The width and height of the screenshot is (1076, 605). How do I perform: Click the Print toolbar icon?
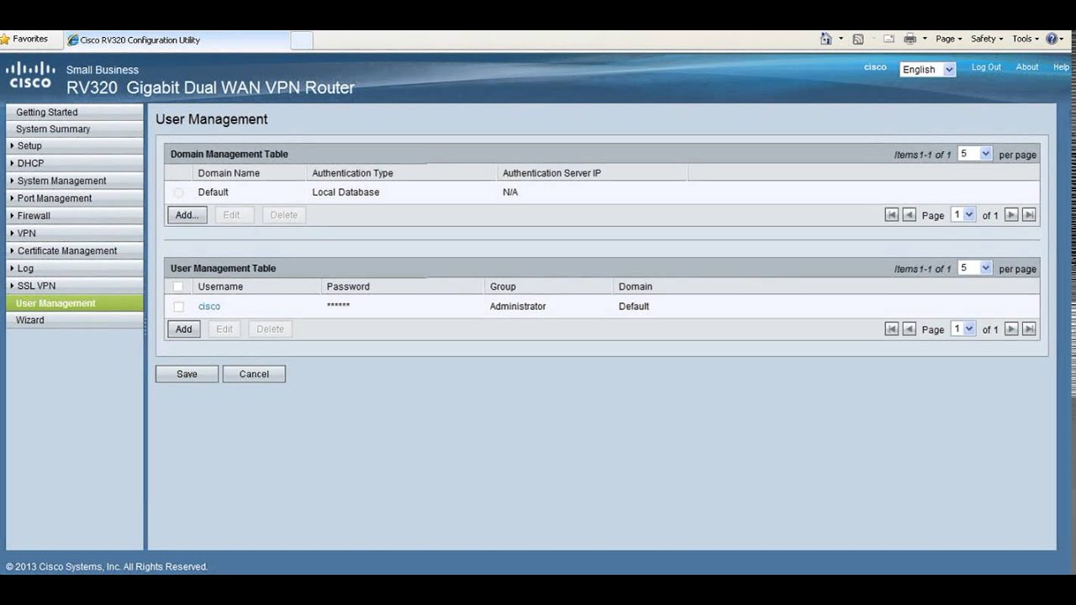[x=910, y=39]
